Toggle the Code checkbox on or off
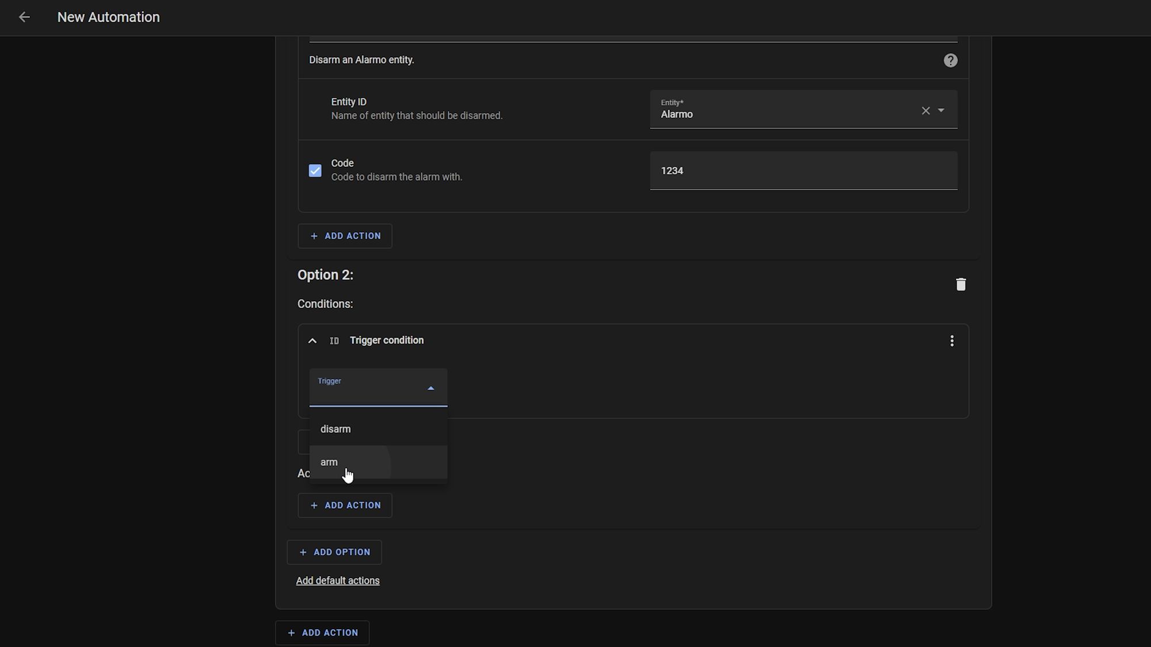This screenshot has width=1151, height=647. [315, 171]
